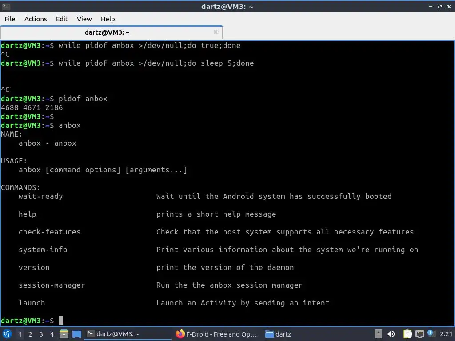Viewport: 455px width, 341px height.
Task: Switch to workspace 3
Action: click(x=41, y=334)
